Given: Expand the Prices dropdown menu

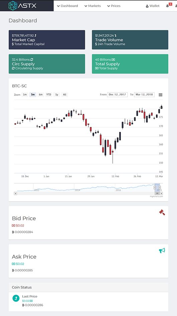Looking at the screenshot, I should [114, 6].
